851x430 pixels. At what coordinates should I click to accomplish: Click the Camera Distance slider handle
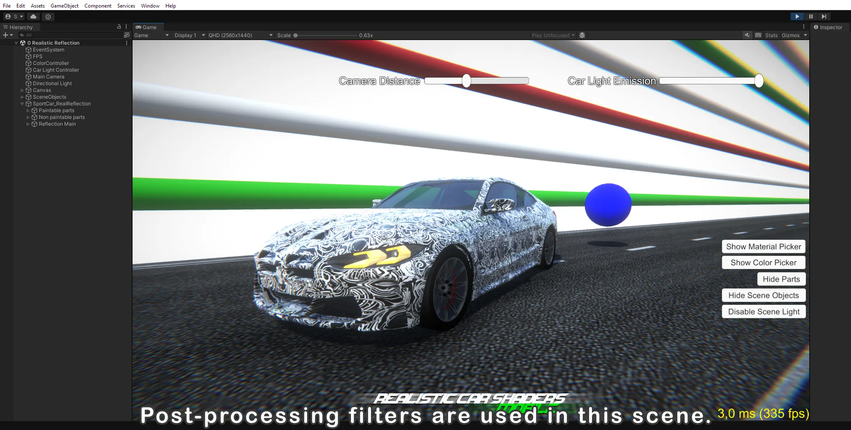click(466, 81)
